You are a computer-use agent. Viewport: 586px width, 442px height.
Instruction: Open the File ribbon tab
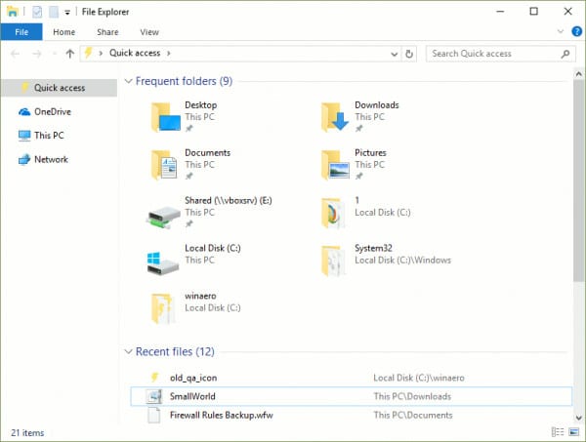21,32
